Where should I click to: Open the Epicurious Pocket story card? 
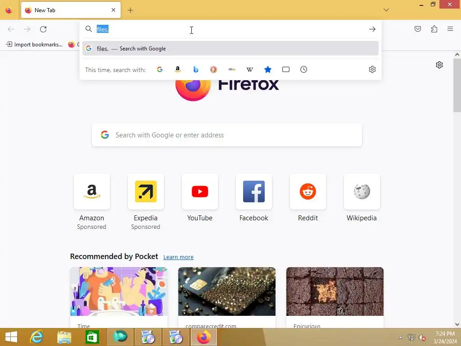335,297
